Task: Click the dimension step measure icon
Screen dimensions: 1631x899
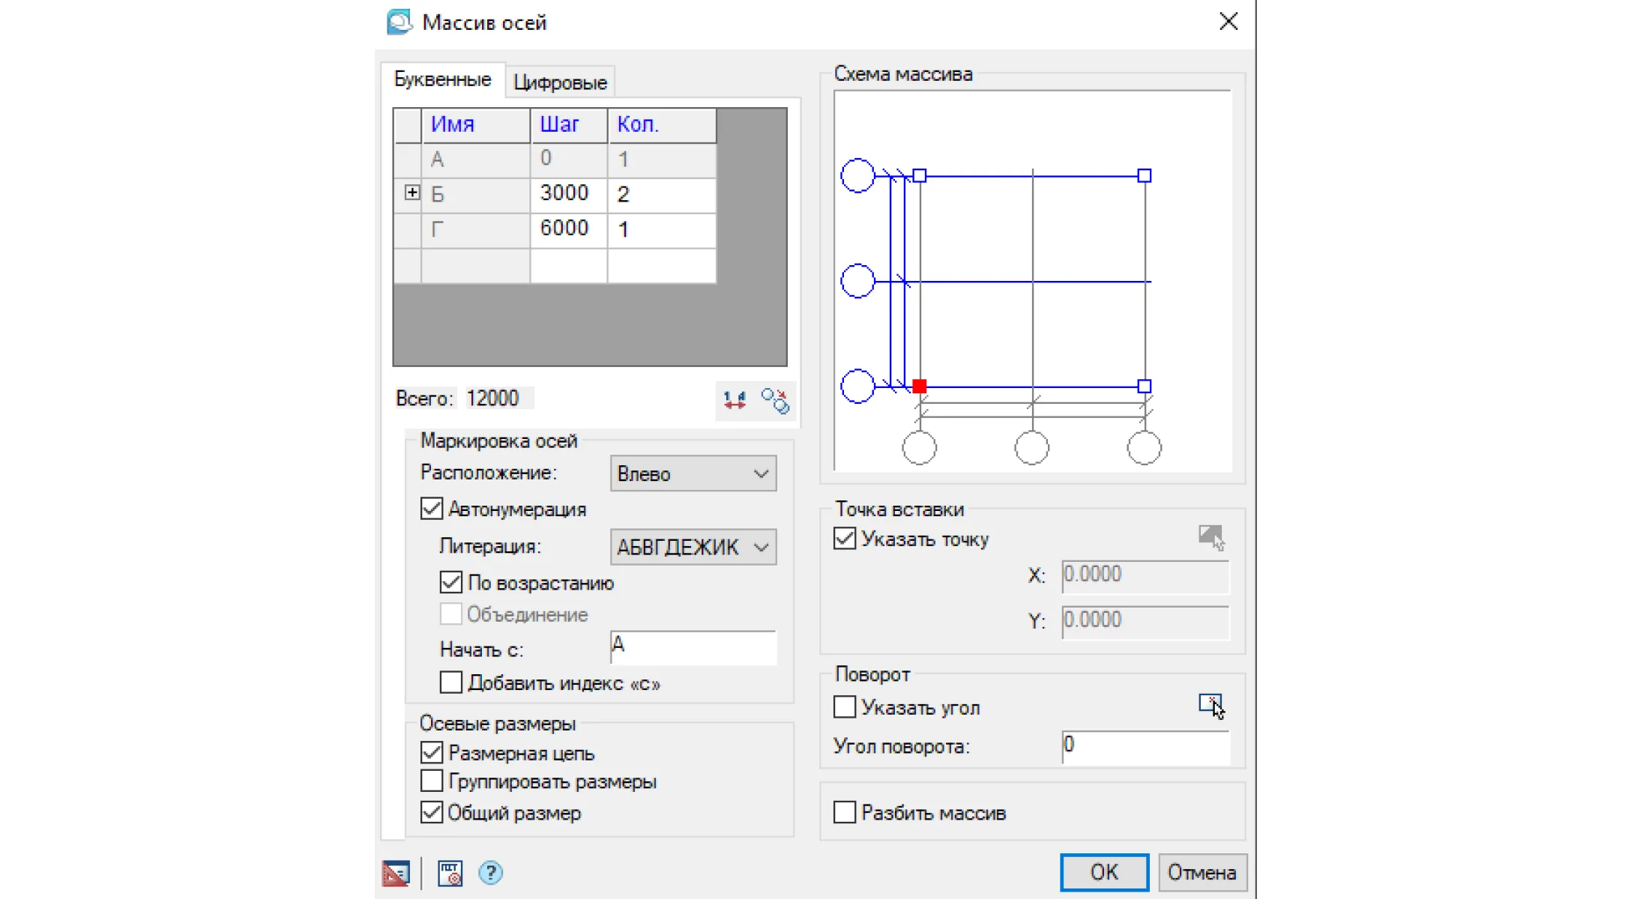Action: (734, 400)
